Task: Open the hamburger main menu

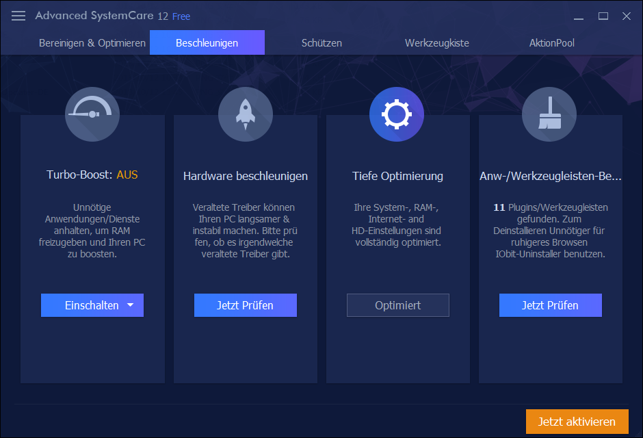Action: 18,16
